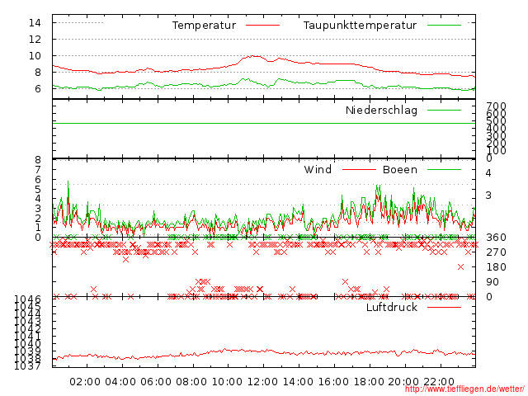Image resolution: width=528 pixels, height=396 pixels.
Task: Click the 360 wind direction axis value
Action: click(x=496, y=238)
